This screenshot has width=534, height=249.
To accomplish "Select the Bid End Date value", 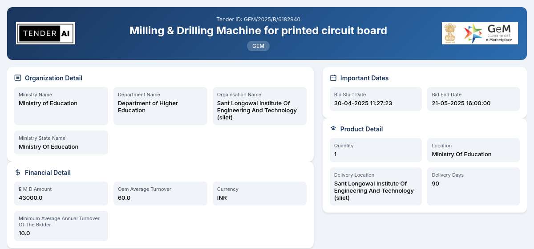I will [461, 103].
